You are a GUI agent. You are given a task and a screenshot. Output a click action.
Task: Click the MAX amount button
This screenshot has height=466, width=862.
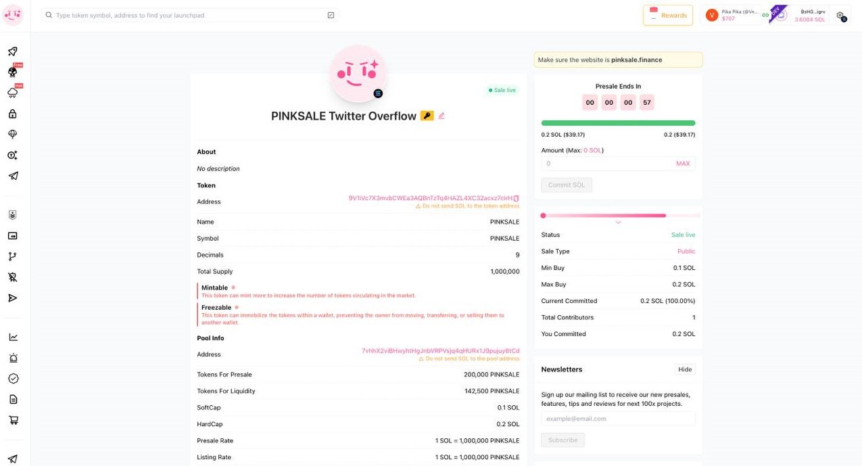pyautogui.click(x=683, y=164)
